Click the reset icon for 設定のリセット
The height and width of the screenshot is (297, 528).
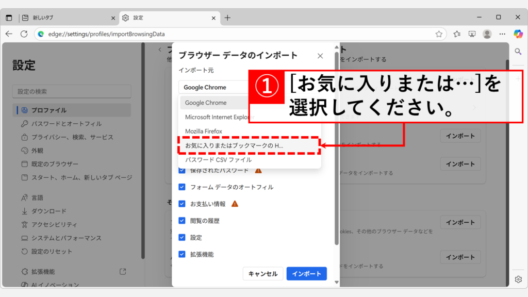click(x=25, y=252)
